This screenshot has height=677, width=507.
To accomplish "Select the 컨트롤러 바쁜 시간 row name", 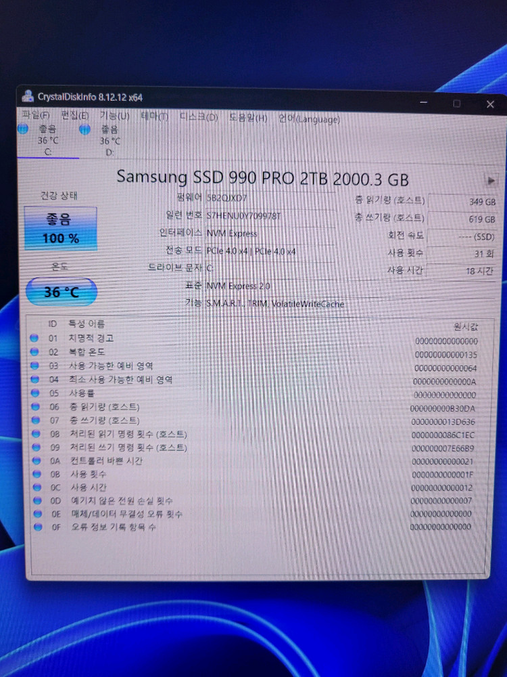I will click(107, 460).
